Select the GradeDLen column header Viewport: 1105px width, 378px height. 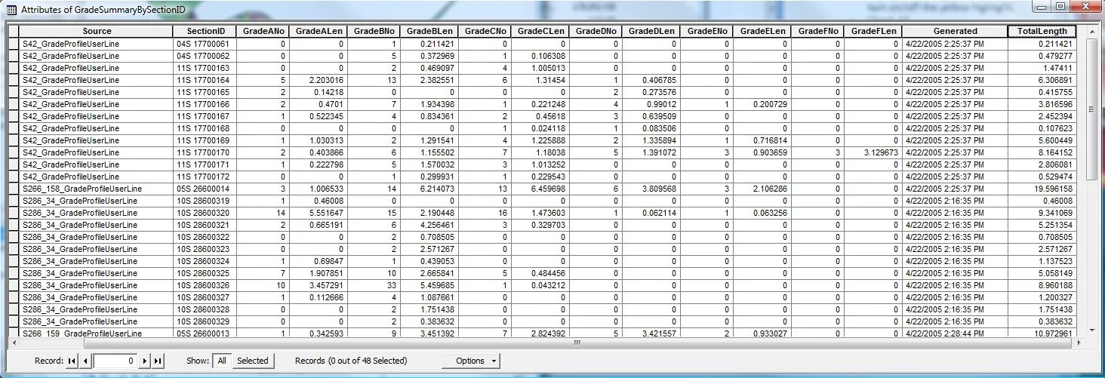(651, 31)
